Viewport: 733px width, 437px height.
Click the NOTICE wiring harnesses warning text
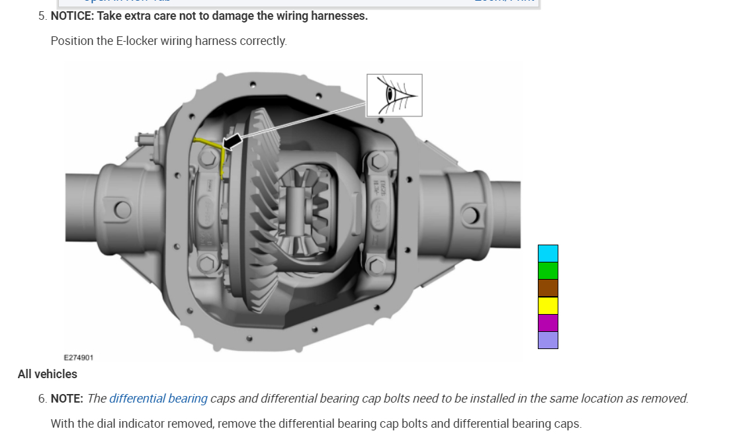tap(209, 16)
